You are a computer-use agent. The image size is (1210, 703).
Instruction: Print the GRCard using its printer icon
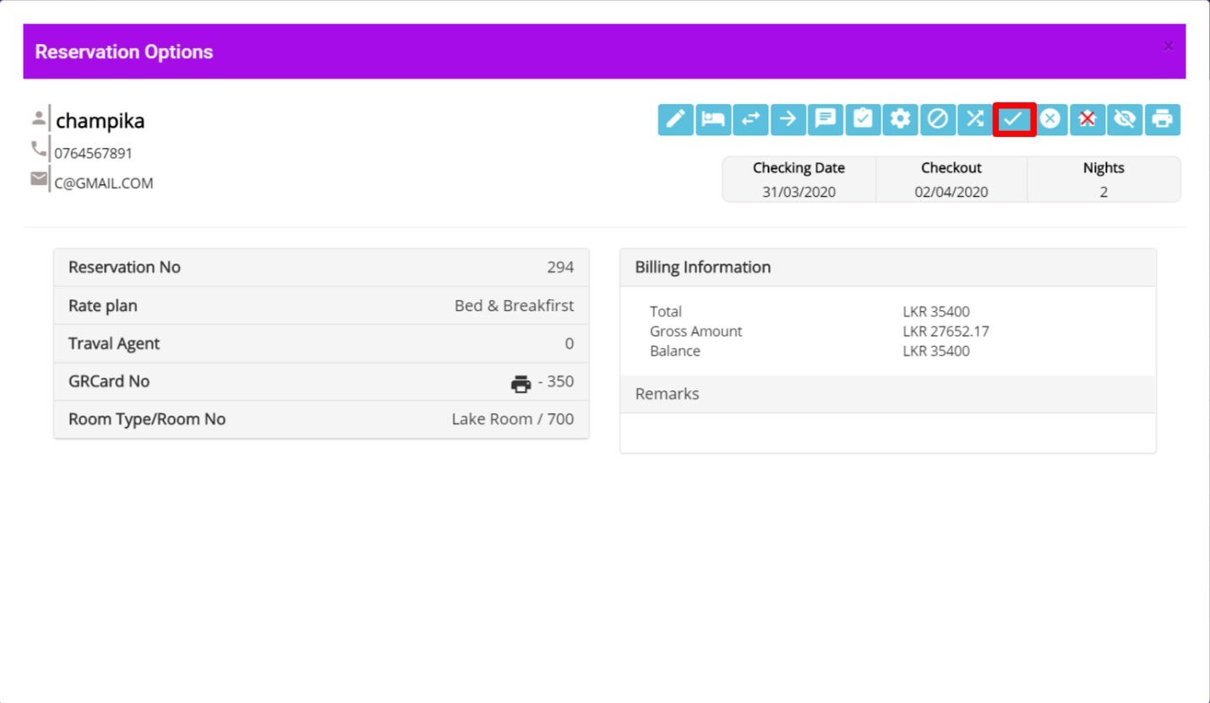point(521,383)
